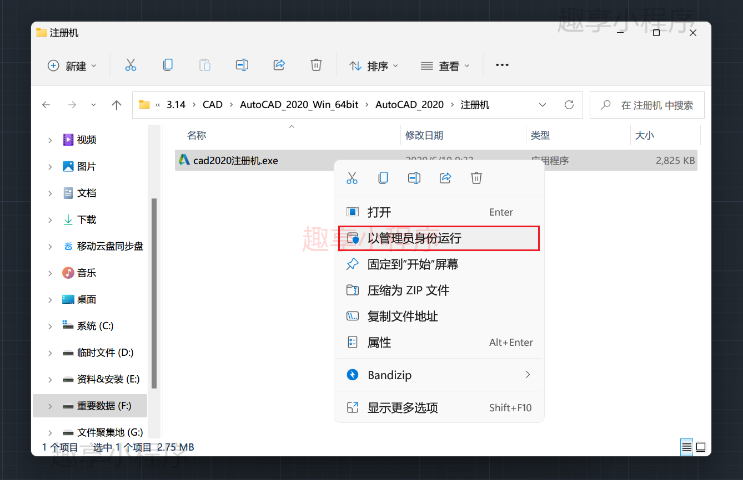Open the 'See more' three-dots toolbar menu

coord(502,65)
